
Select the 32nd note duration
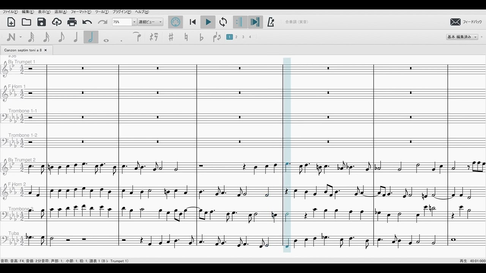tap(31, 37)
